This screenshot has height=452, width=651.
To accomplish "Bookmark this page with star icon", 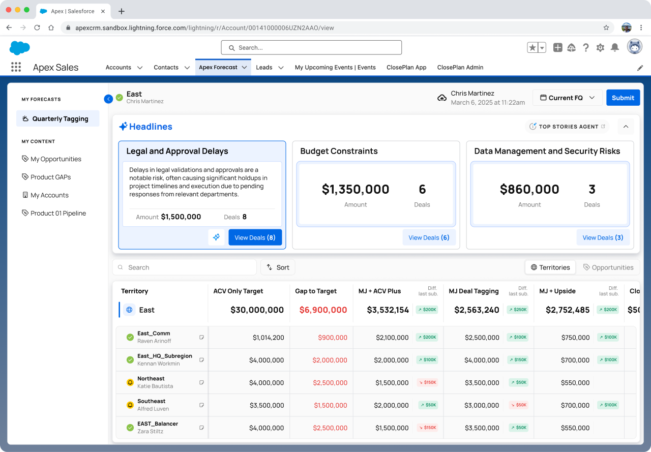I will 606,27.
